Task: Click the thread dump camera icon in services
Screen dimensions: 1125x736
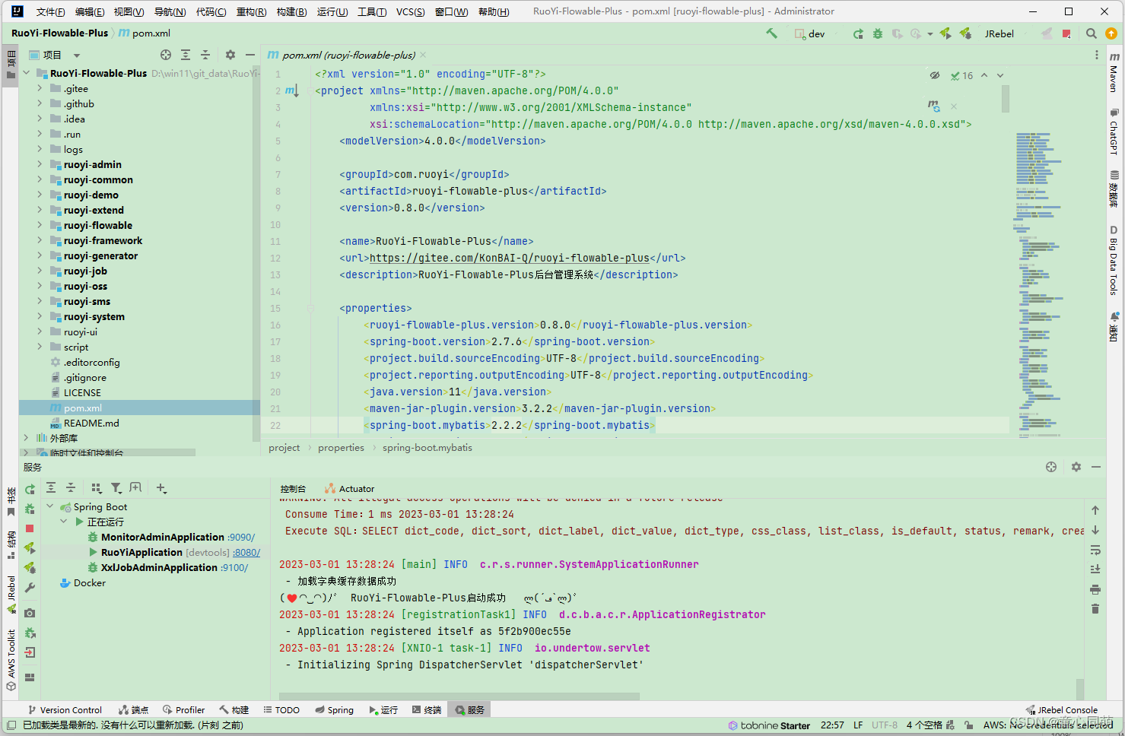Action: [30, 613]
